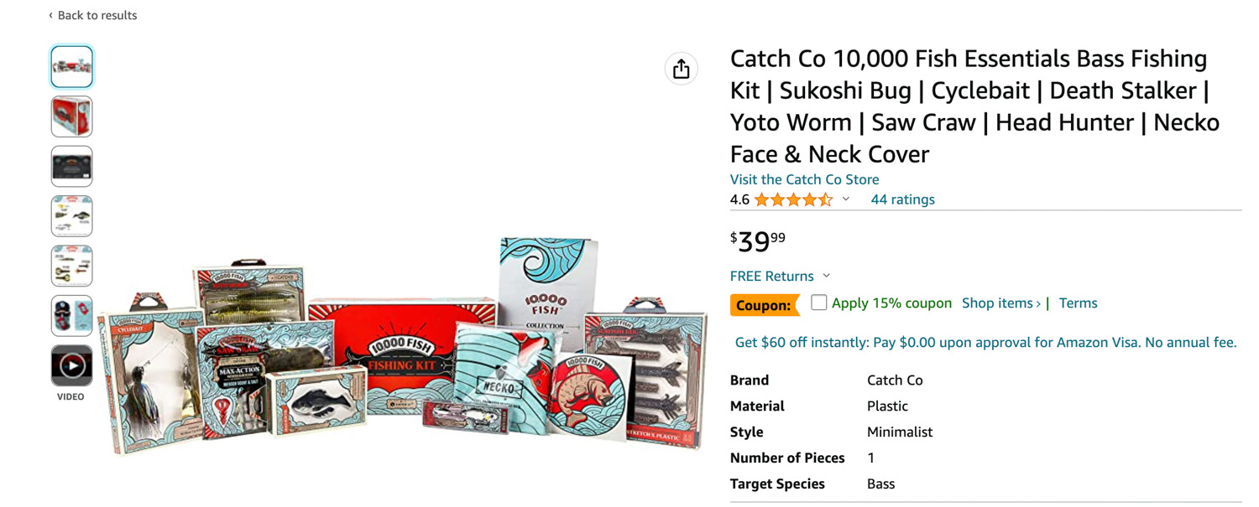Click the star rating icons
Viewport: 1259px width, 507px height.
[793, 199]
